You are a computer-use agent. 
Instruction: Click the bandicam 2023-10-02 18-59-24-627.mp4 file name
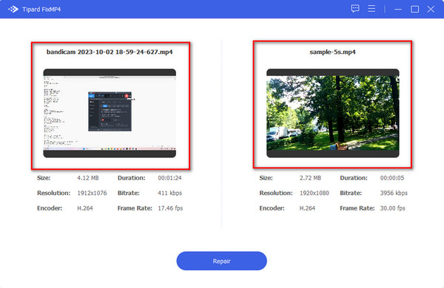click(110, 52)
